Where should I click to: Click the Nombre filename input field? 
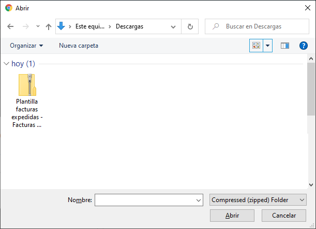coord(149,200)
